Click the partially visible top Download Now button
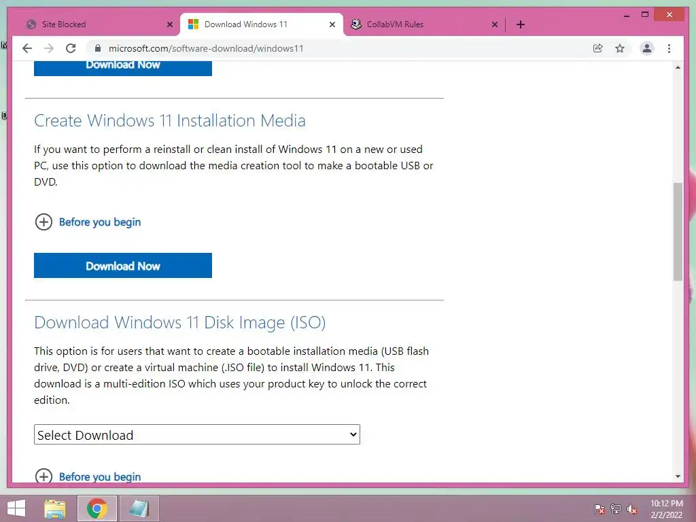696x522 pixels. (x=123, y=68)
